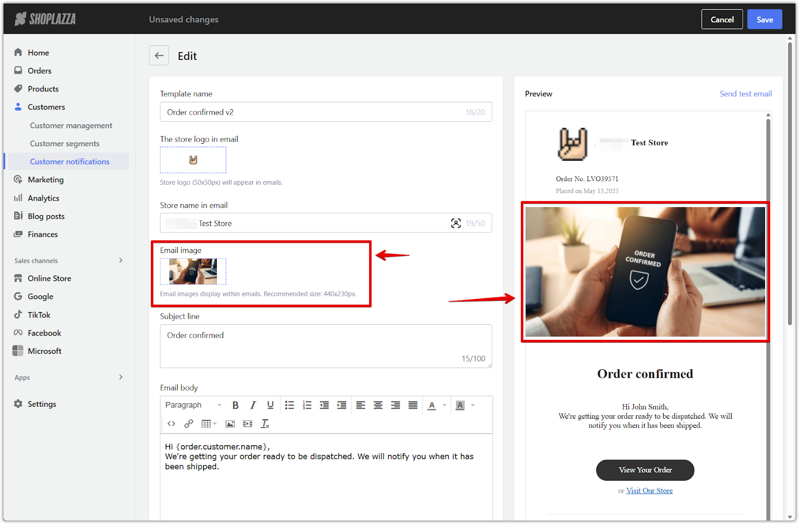799x524 pixels.
Task: Click into the email body text area
Action: 326,477
